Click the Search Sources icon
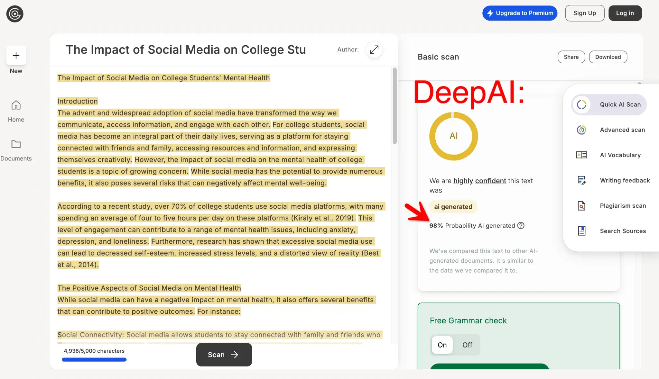The height and width of the screenshot is (379, 659). tap(581, 231)
